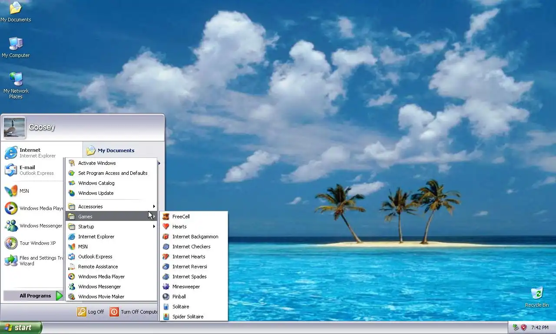The height and width of the screenshot is (334, 556).
Task: Select Internet Explorer in All Programs menu
Action: point(111,237)
